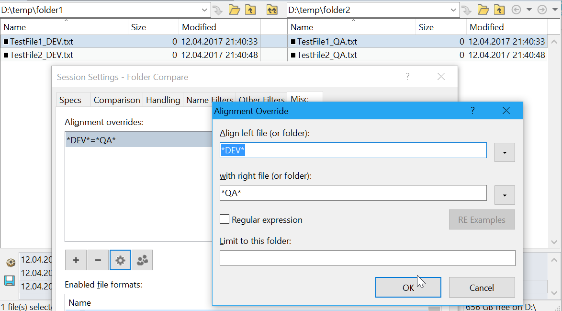Click the Limit to this folder field

click(367, 258)
